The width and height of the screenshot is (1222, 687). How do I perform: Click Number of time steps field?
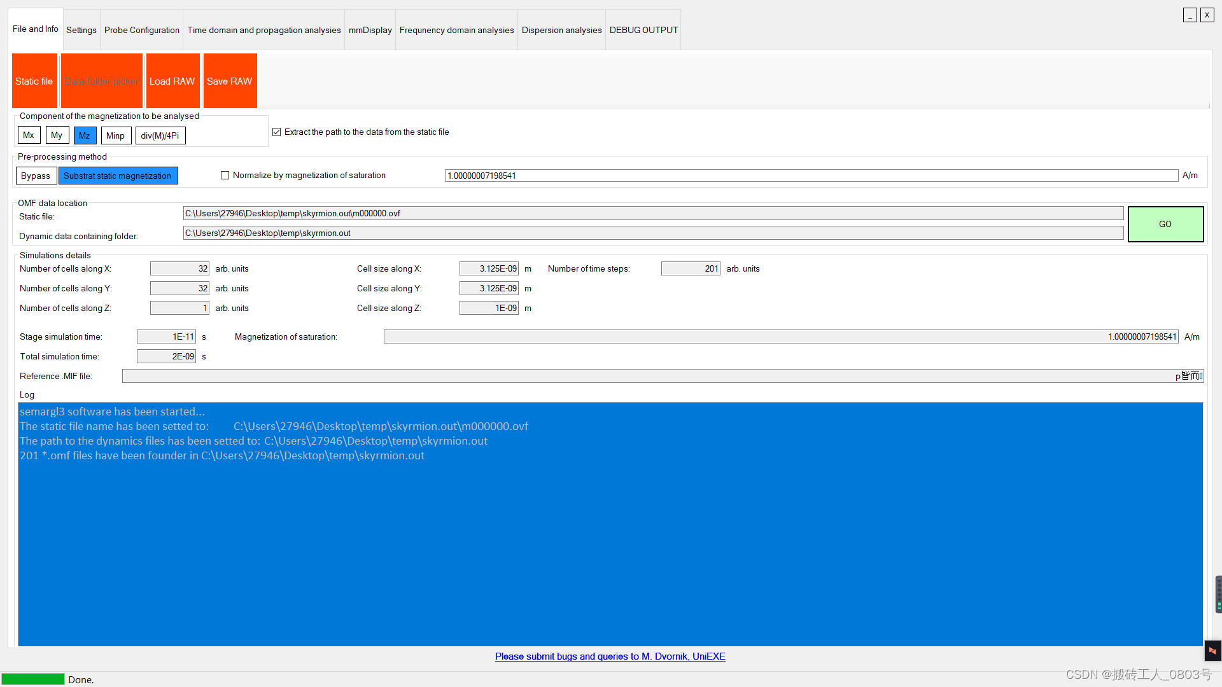pyautogui.click(x=691, y=268)
